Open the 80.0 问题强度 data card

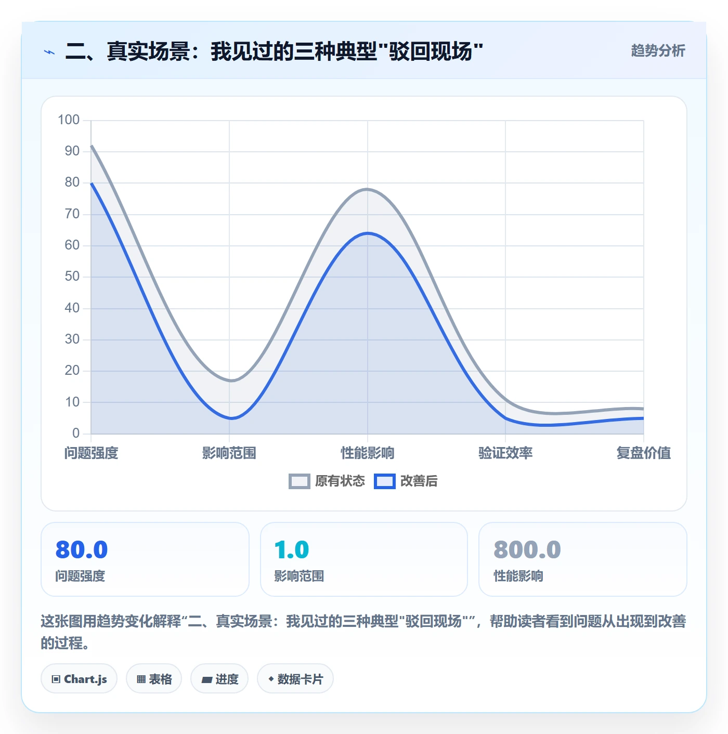[x=145, y=559]
